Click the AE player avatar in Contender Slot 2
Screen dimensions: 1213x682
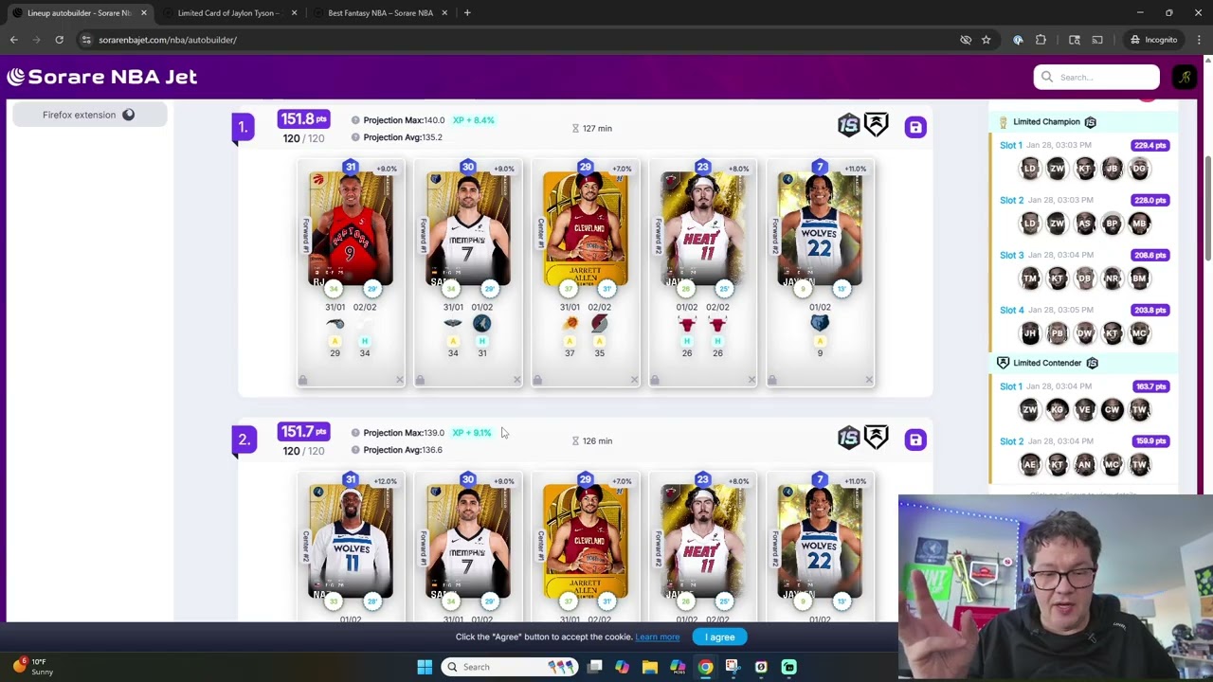click(1030, 464)
